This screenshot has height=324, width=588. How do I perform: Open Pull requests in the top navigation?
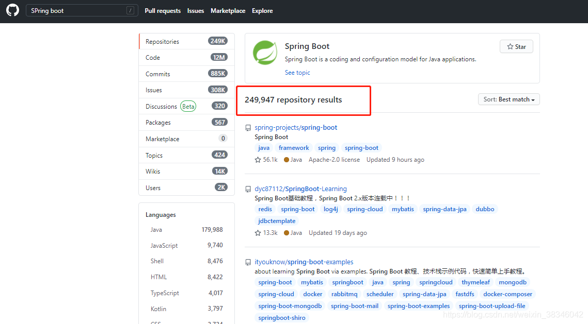(x=163, y=11)
